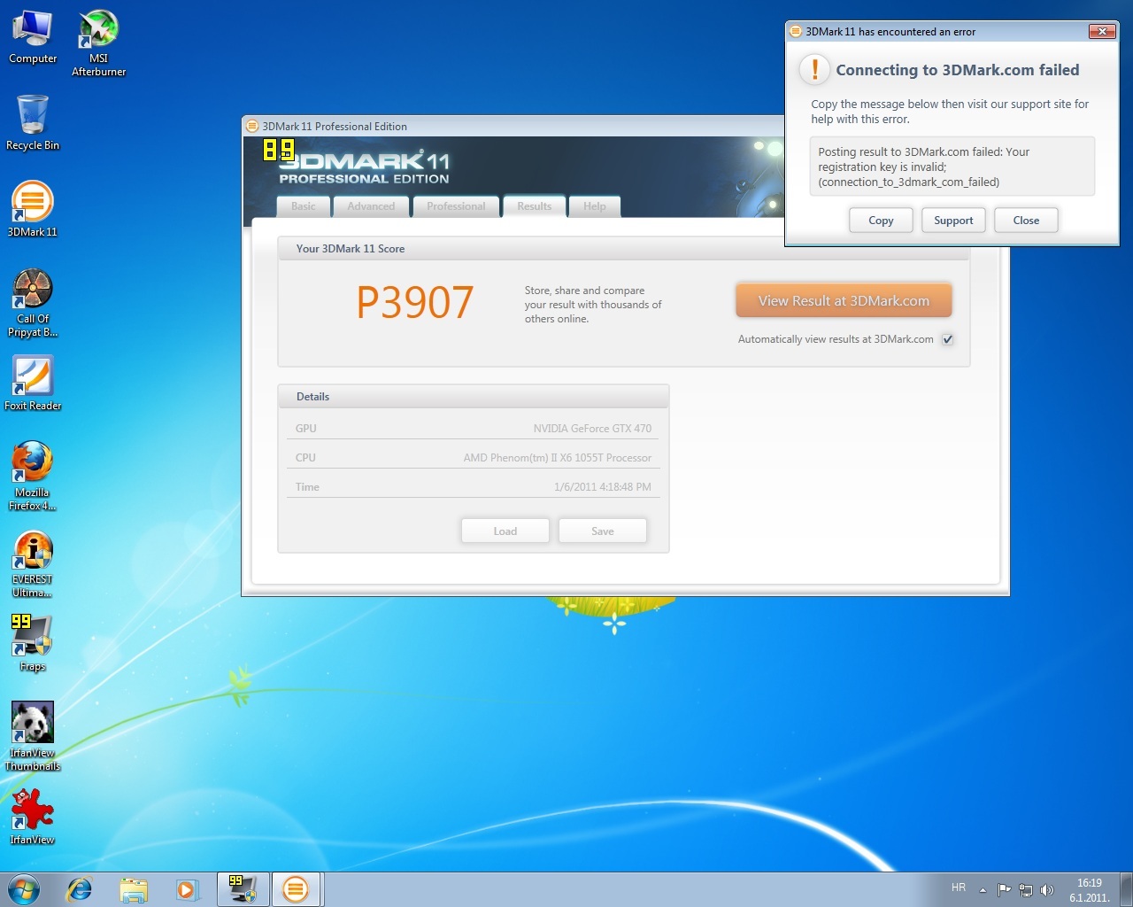Click View Result at 3DMark.com button

(x=844, y=301)
